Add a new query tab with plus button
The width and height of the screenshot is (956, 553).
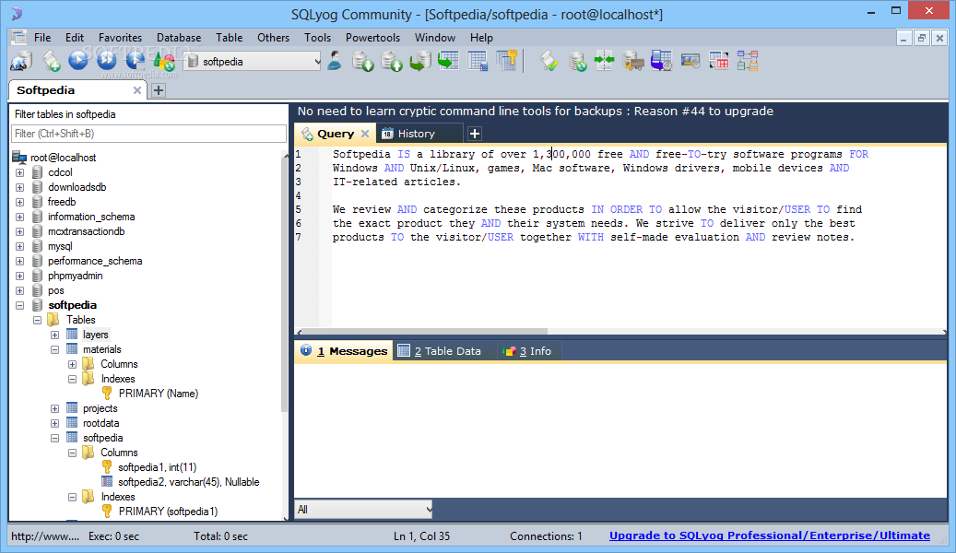tap(475, 134)
